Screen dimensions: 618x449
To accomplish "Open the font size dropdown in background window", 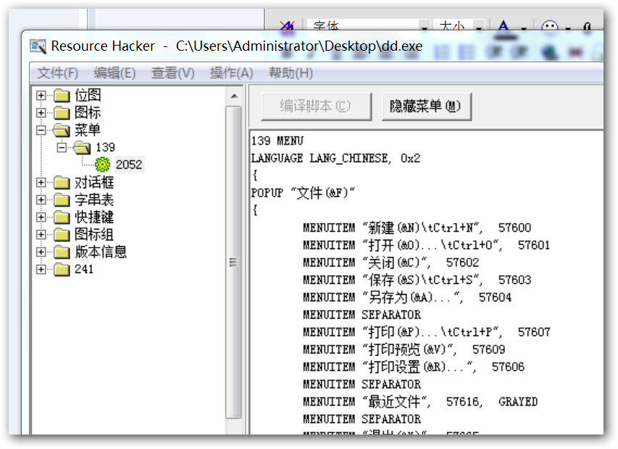I will [479, 27].
